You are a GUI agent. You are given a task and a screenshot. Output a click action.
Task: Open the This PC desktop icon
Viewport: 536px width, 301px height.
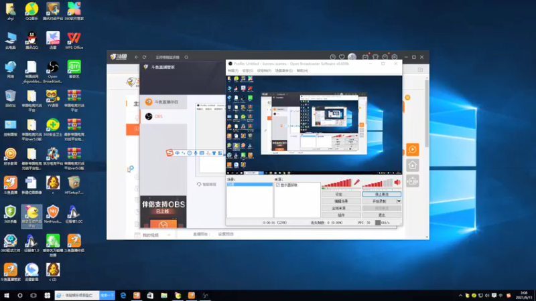[11, 40]
